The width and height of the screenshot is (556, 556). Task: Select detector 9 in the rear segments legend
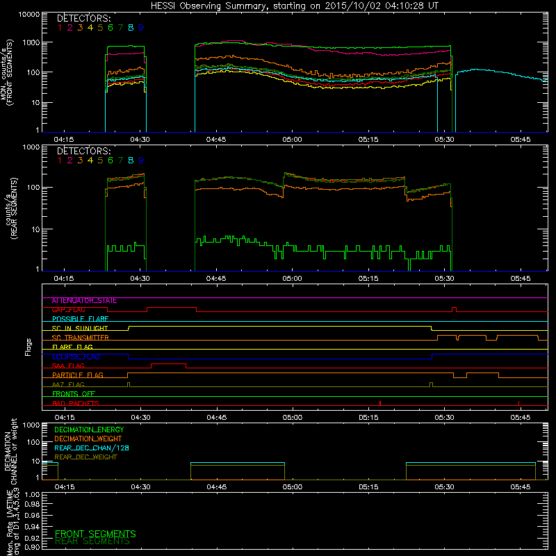[141, 161]
